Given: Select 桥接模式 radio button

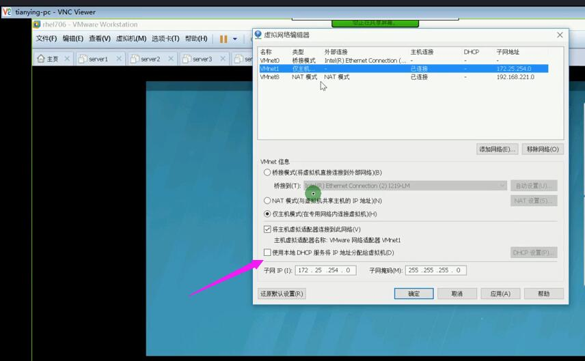Looking at the screenshot, I should click(267, 173).
